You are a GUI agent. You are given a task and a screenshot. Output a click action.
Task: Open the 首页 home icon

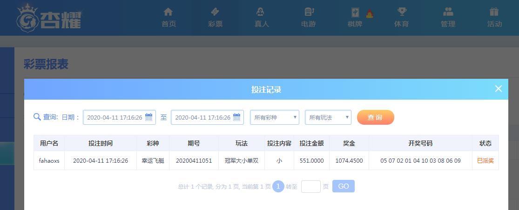point(168,12)
